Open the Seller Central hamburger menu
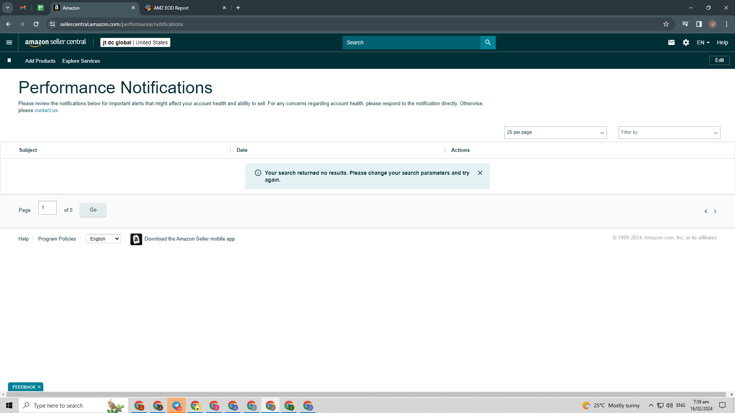The width and height of the screenshot is (735, 413). [9, 42]
